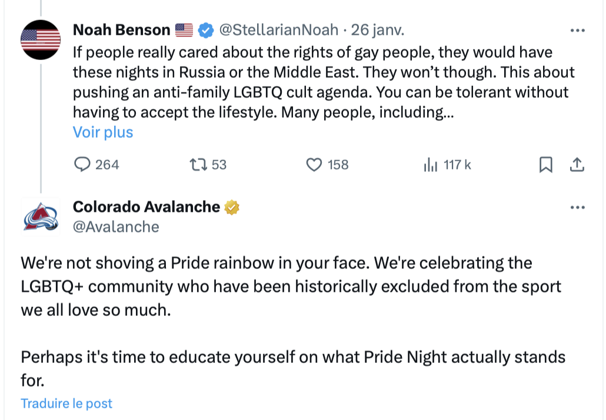
Task: Open Colorado Avalanche logo avatar
Action: 41,216
